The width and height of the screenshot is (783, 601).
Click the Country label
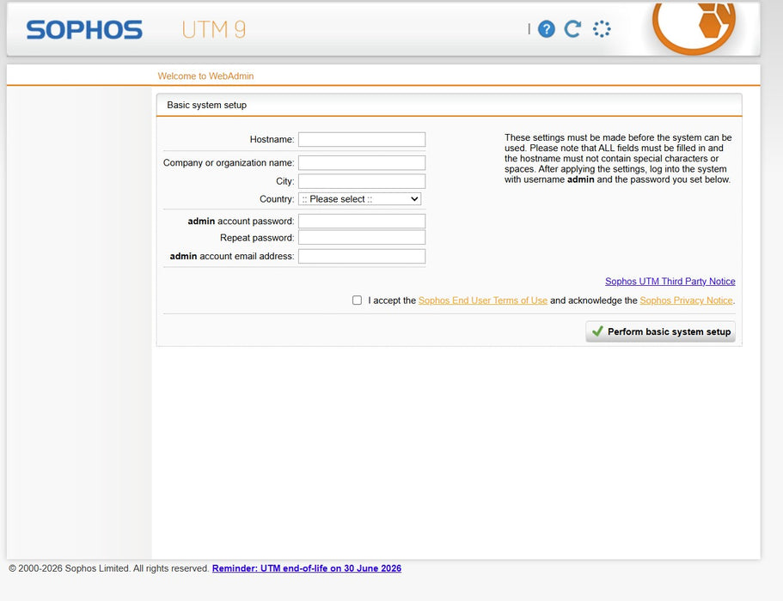[x=277, y=199]
